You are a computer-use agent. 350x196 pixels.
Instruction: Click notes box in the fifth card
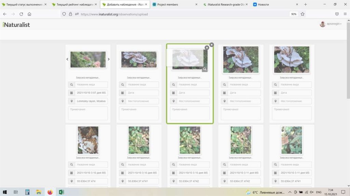point(292,113)
